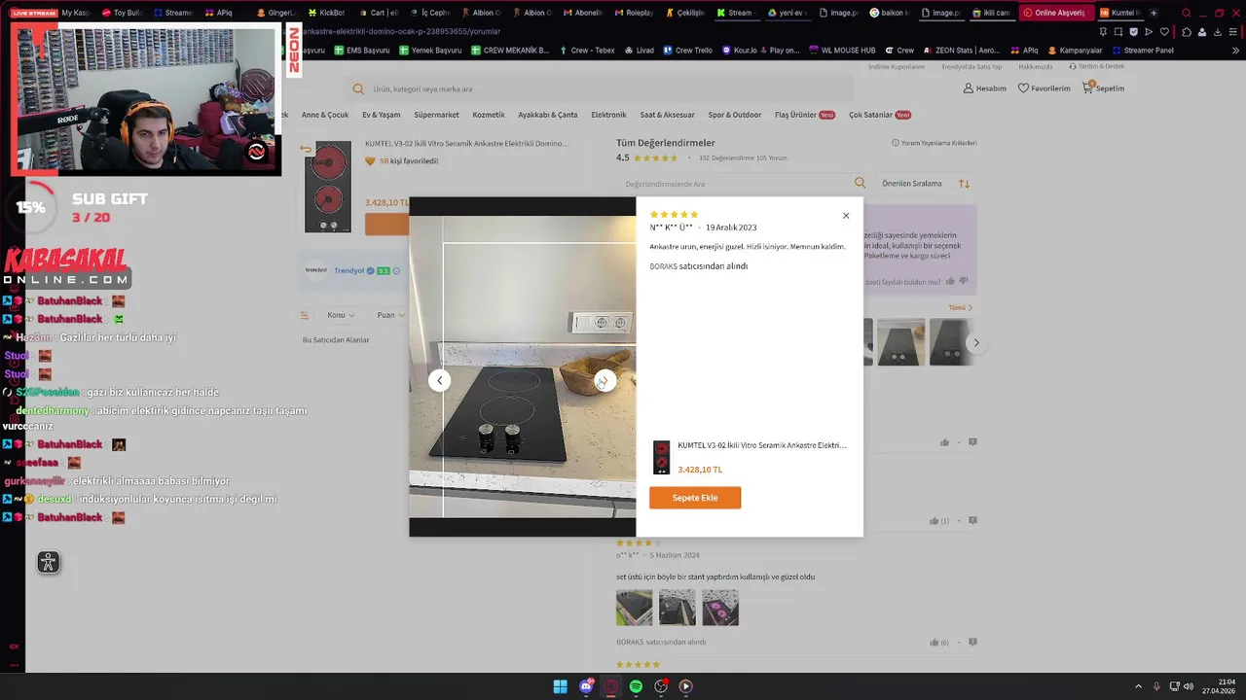Viewport: 1246px width, 700px height.
Task: Open the Anne & Çocuk category
Action: [x=325, y=115]
